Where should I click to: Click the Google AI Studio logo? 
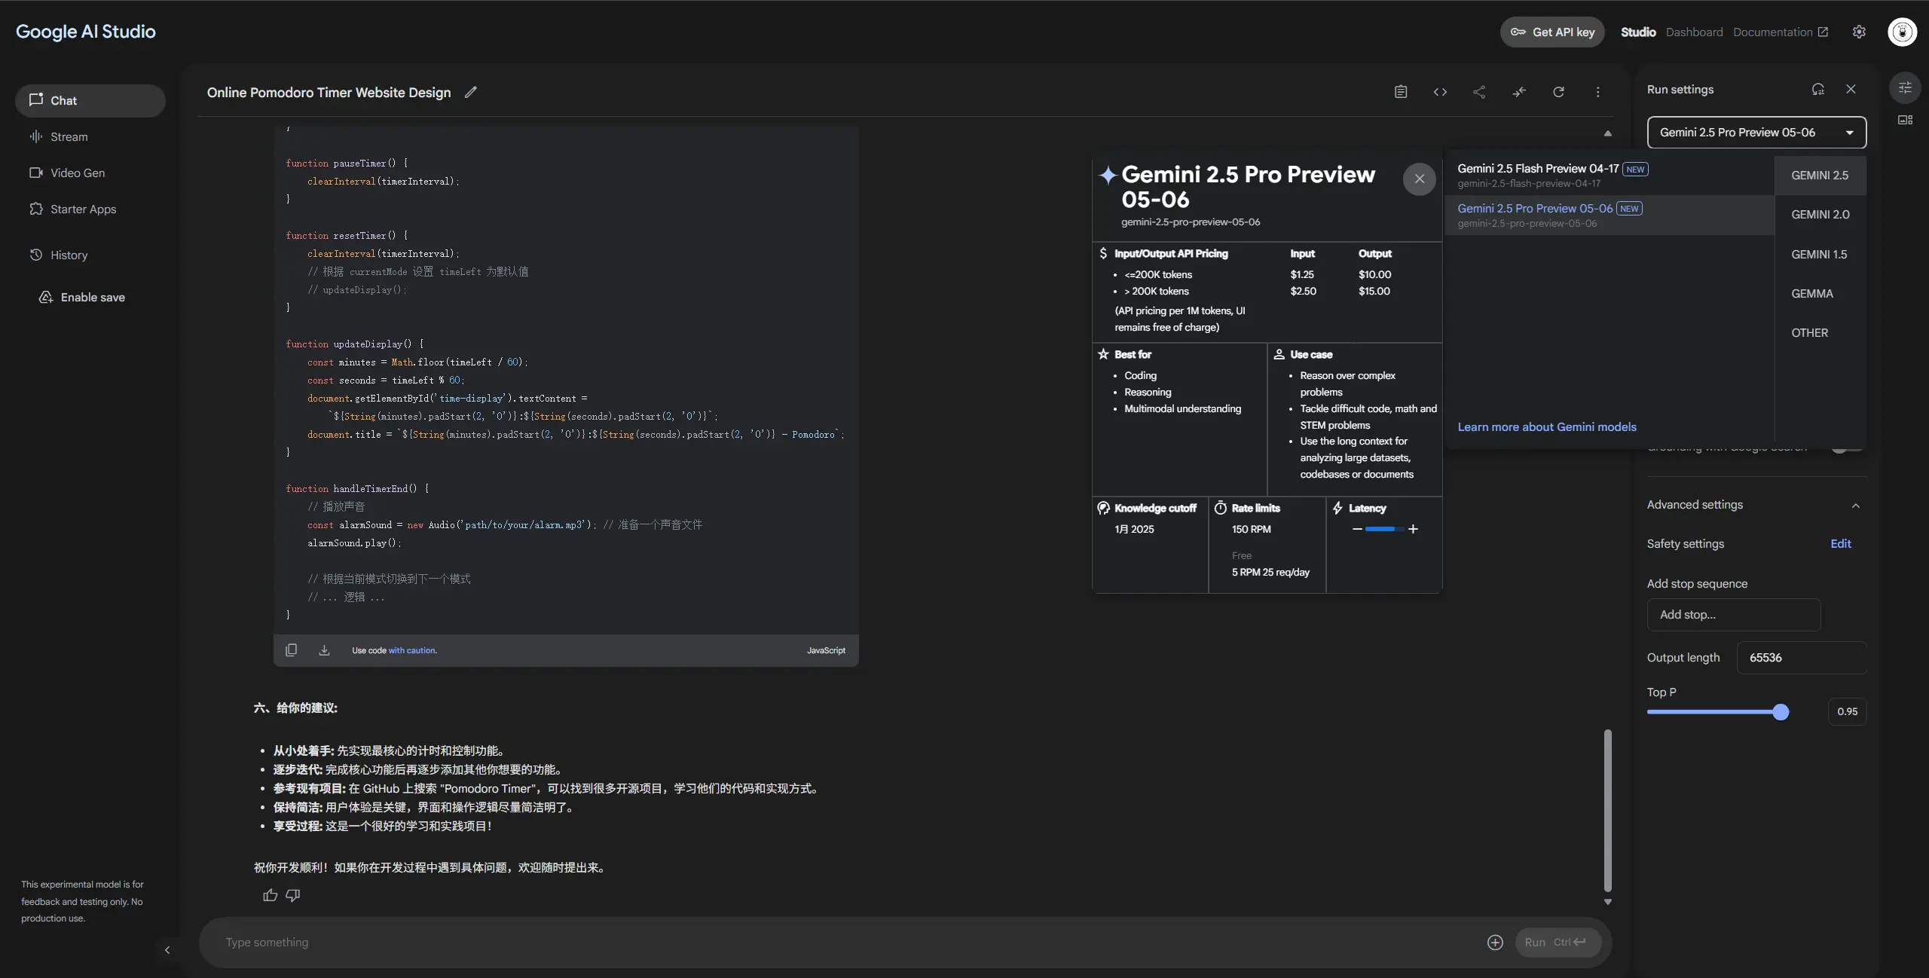86,32
